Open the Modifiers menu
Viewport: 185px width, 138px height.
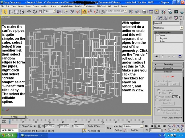point(44,6)
